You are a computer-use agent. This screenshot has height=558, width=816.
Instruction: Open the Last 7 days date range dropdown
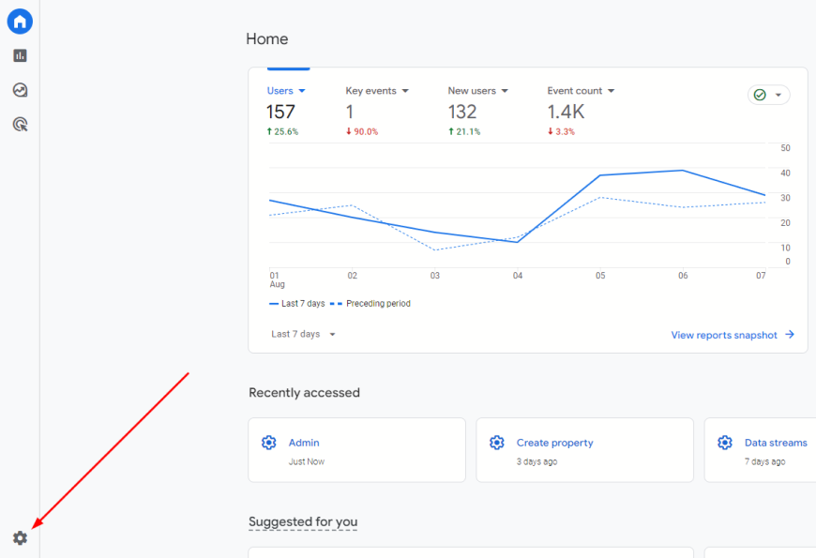(x=303, y=334)
